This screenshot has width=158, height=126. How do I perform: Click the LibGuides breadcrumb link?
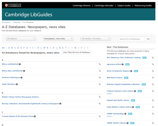point(17,22)
